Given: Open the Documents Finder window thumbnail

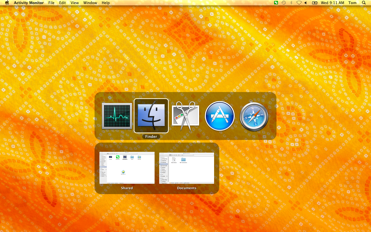Looking at the screenshot, I should 187,168.
